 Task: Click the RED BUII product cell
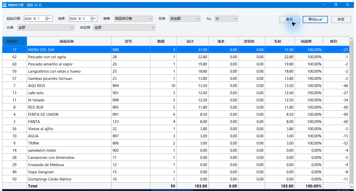[69, 107]
